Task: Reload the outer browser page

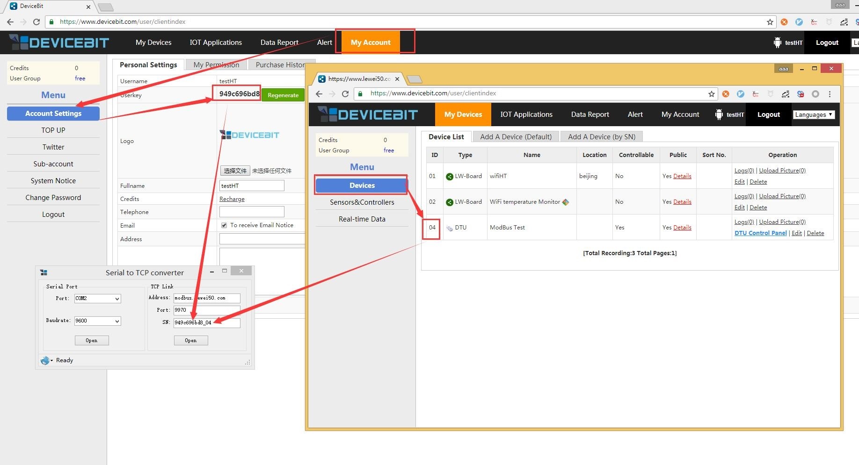Action: (36, 21)
